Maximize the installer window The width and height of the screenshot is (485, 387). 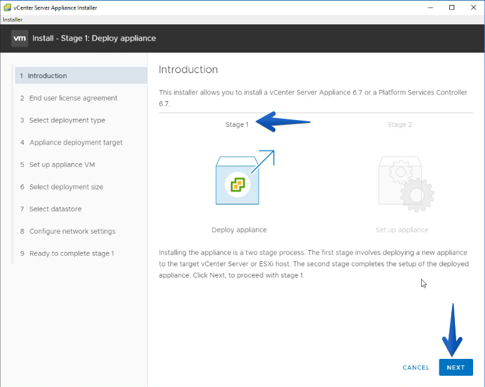[452, 8]
